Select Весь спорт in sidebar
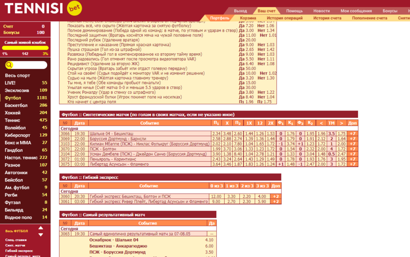 (17, 76)
